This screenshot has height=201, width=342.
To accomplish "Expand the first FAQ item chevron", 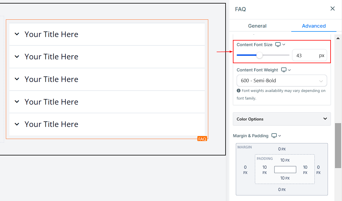I will (x=17, y=34).
